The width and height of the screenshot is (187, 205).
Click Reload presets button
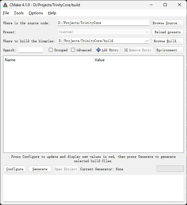pos(167,32)
